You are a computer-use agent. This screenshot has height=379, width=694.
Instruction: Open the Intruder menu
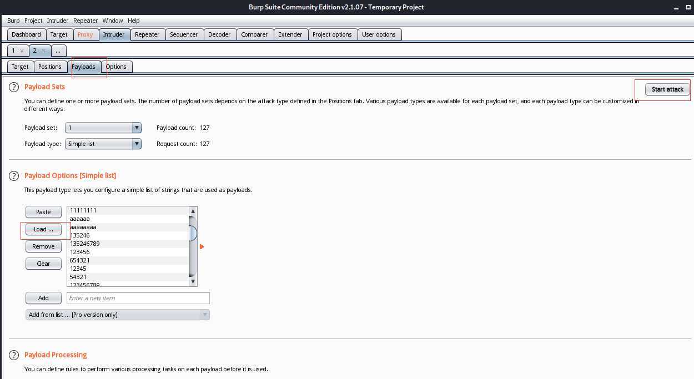click(x=58, y=21)
